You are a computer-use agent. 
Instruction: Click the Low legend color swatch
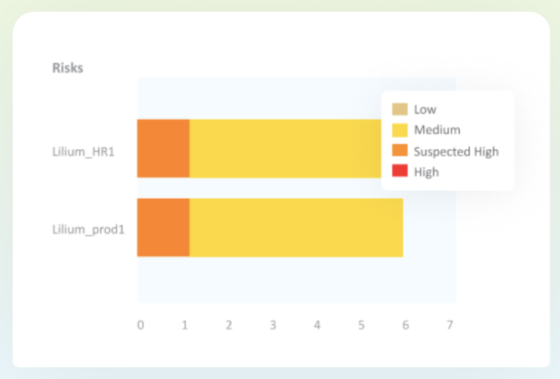400,109
